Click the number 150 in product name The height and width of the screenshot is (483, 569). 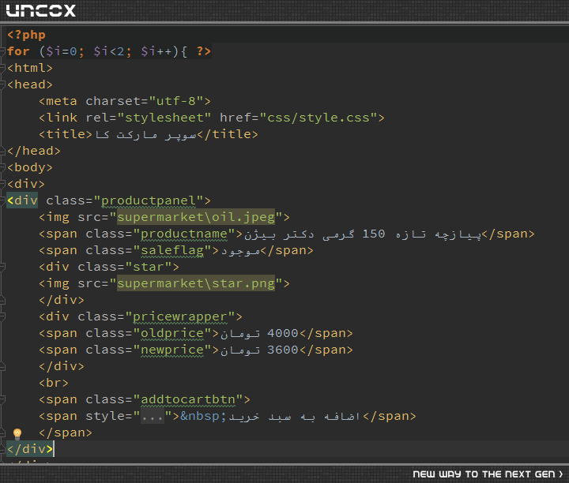(373, 234)
